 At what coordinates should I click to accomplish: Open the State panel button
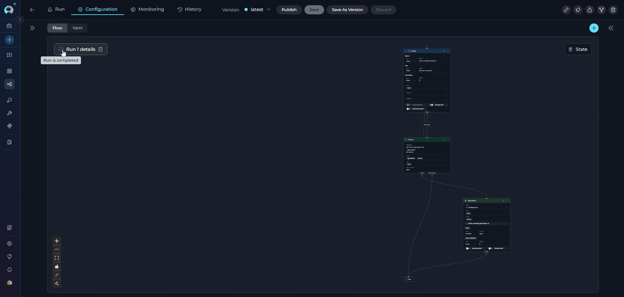pyautogui.click(x=578, y=49)
